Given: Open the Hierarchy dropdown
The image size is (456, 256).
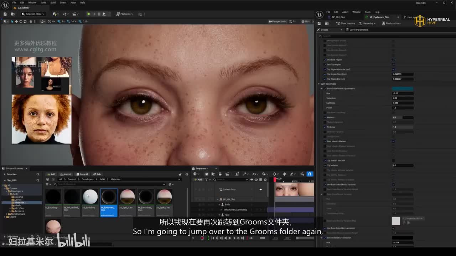Looking at the screenshot, I should (367, 23).
